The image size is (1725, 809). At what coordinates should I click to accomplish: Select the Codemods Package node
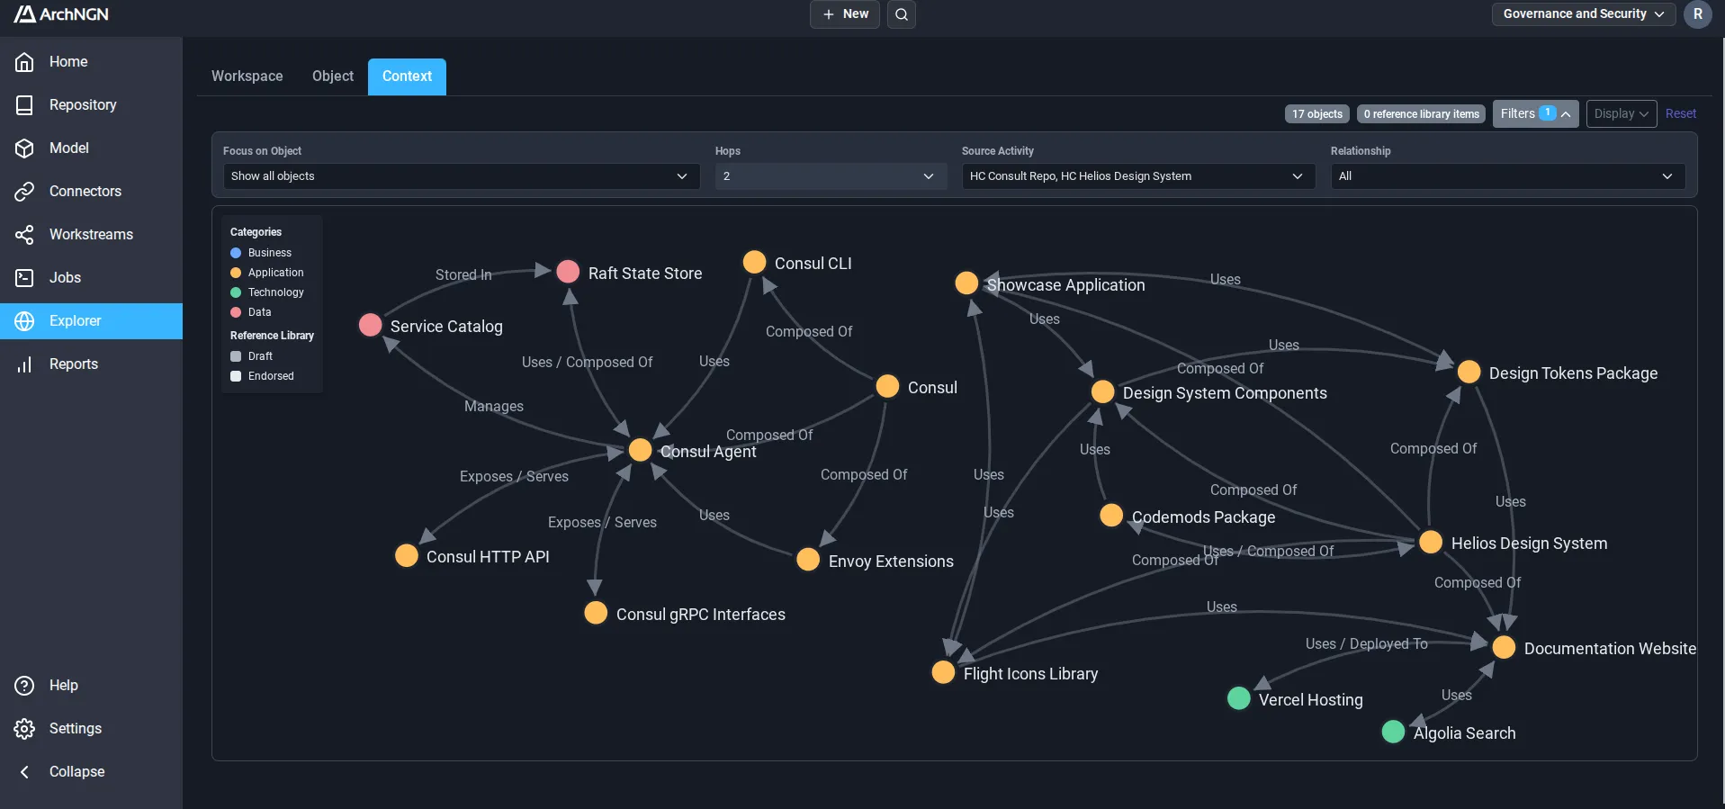click(x=1111, y=516)
